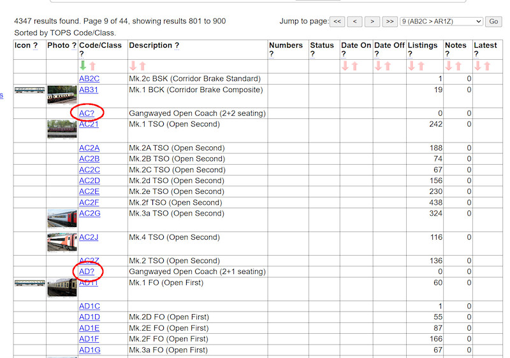Open the jump to page dropdown
Image resolution: width=510 pixels, height=358 pixels.
pos(441,22)
